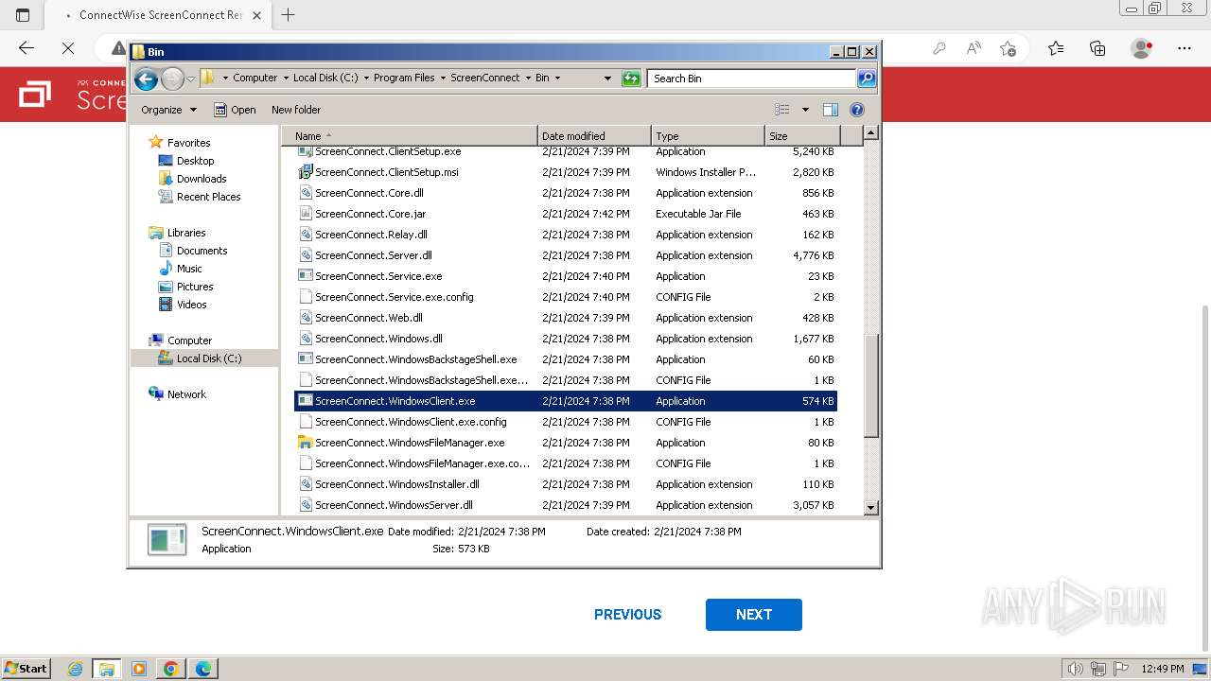Image resolution: width=1211 pixels, height=681 pixels.
Task: Open a new Edge tab
Action: (x=289, y=14)
